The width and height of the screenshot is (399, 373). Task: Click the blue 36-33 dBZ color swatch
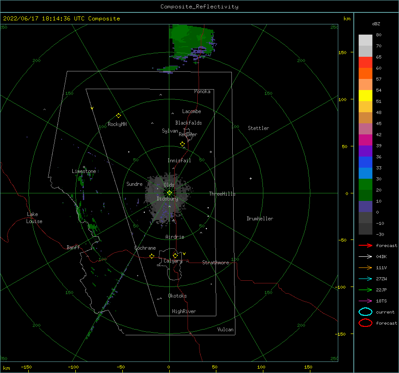[365, 162]
